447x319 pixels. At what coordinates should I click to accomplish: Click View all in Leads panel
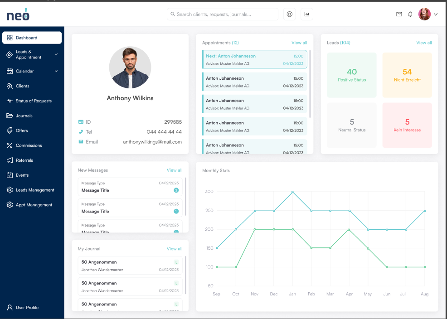pos(424,43)
